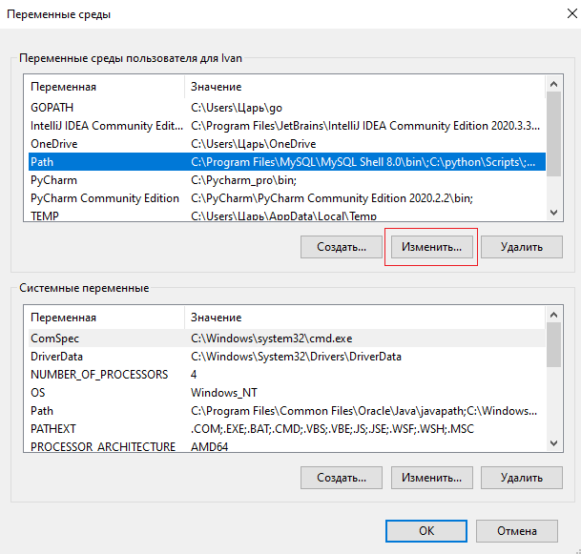Click value with Oracle\Java\javapath
581x554 pixels.
[363, 411]
